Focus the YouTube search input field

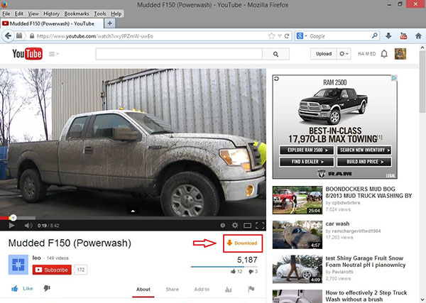pos(179,54)
